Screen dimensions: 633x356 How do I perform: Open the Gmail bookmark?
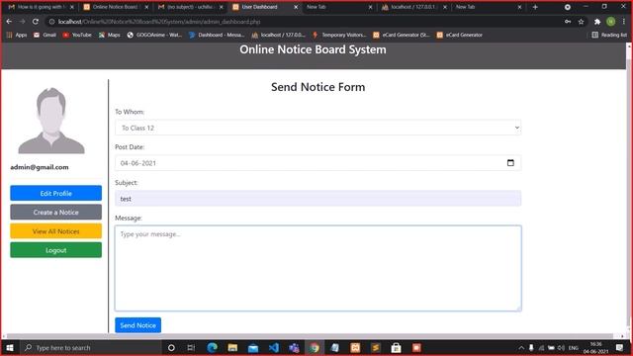coord(45,36)
